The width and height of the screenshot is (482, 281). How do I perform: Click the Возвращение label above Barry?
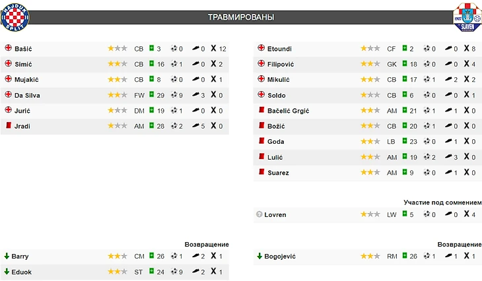tap(206, 244)
